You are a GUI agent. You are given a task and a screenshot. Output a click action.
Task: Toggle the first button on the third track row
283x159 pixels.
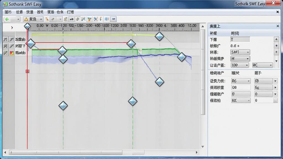pos(6,53)
